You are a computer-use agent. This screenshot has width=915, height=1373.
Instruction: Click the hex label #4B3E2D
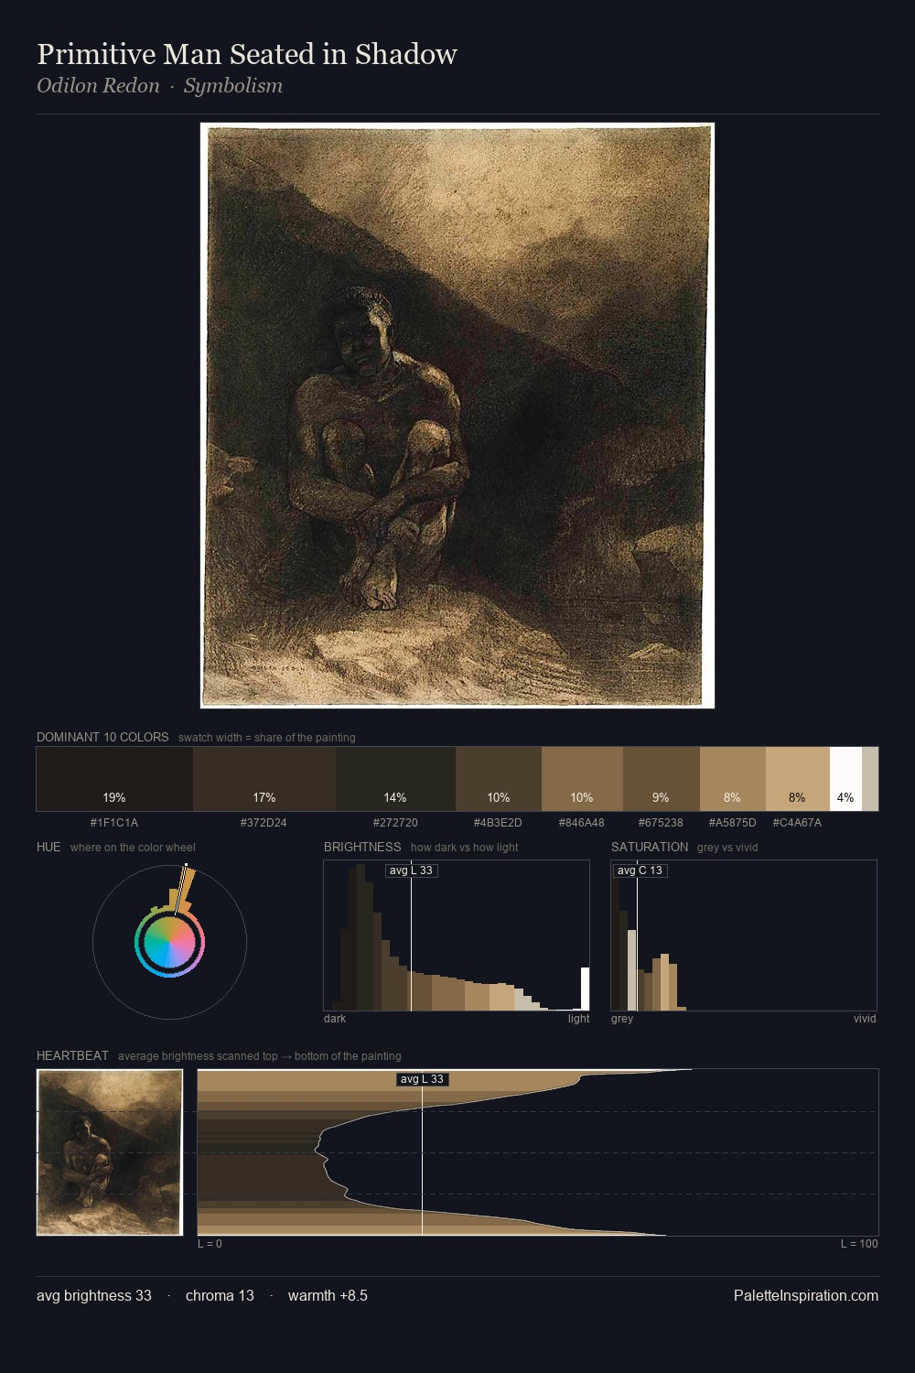coord(498,823)
